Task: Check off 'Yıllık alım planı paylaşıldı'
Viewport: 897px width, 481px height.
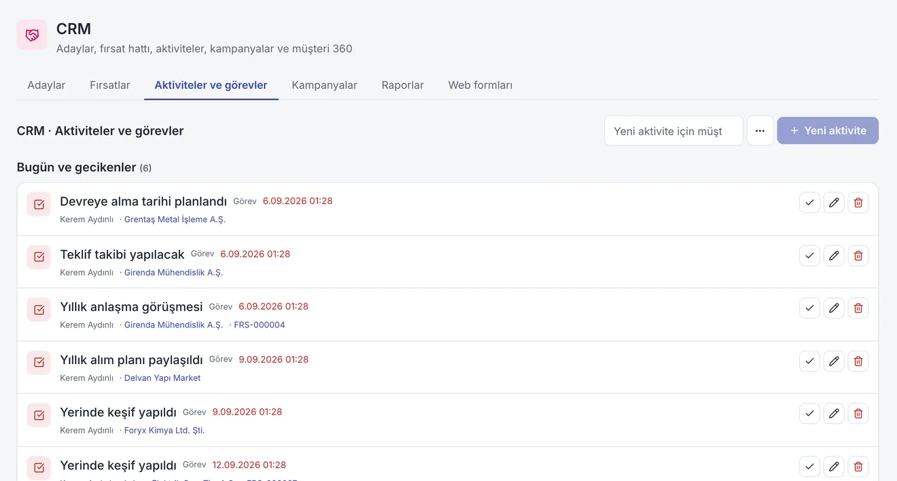Action: click(x=809, y=361)
